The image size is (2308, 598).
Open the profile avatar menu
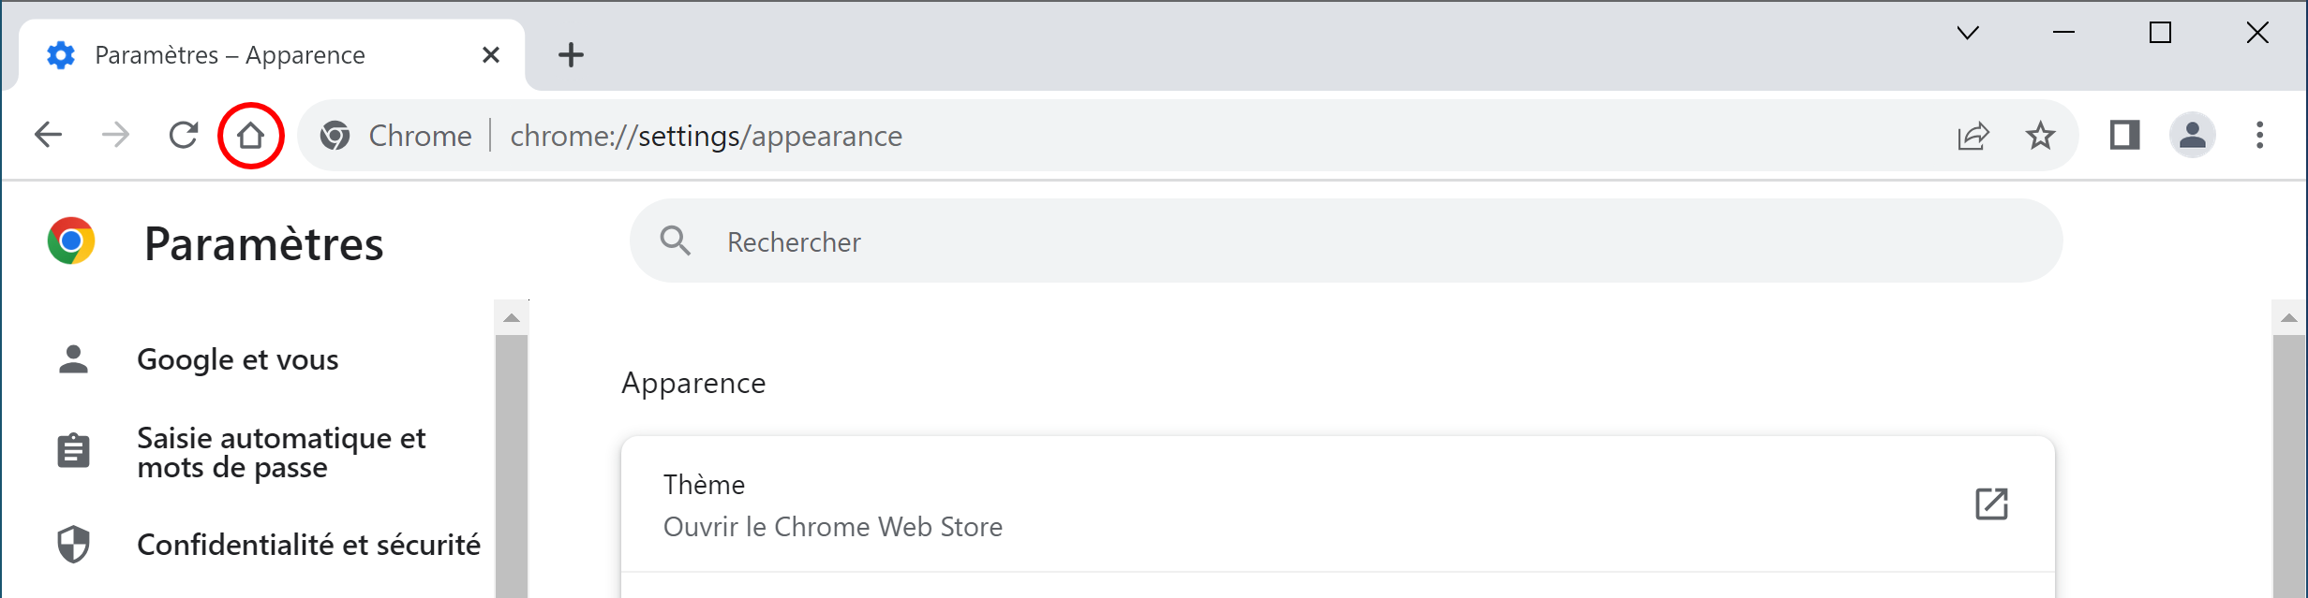(2193, 136)
